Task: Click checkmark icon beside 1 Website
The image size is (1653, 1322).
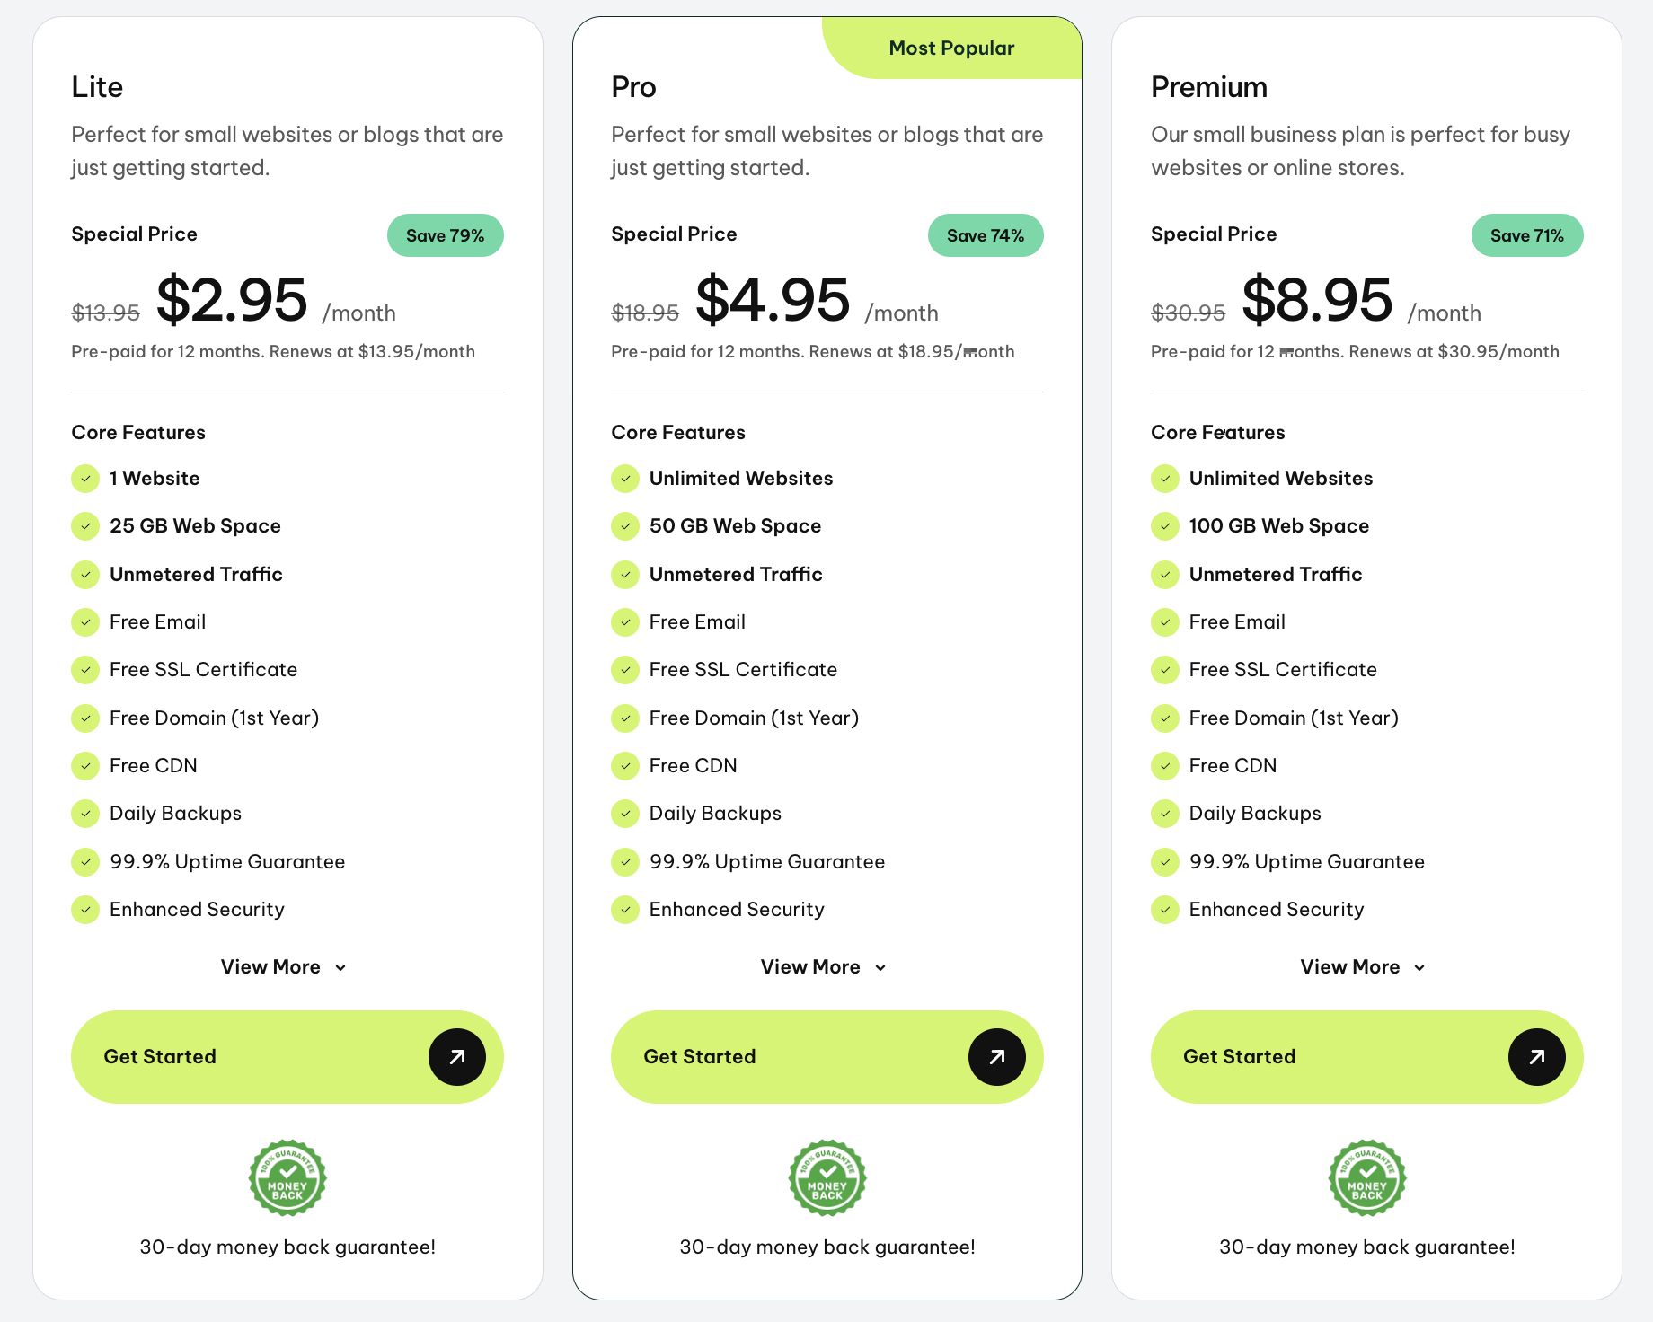Action: (x=85, y=479)
